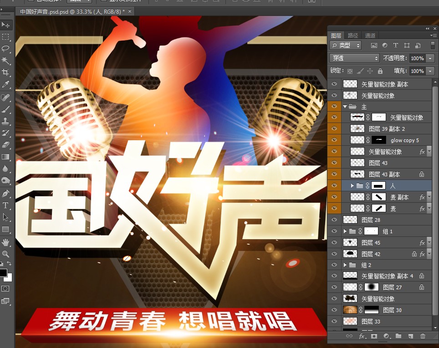Select the 中国好声音.psd document tab
Screen dimensions: 439x348
[x=72, y=12]
